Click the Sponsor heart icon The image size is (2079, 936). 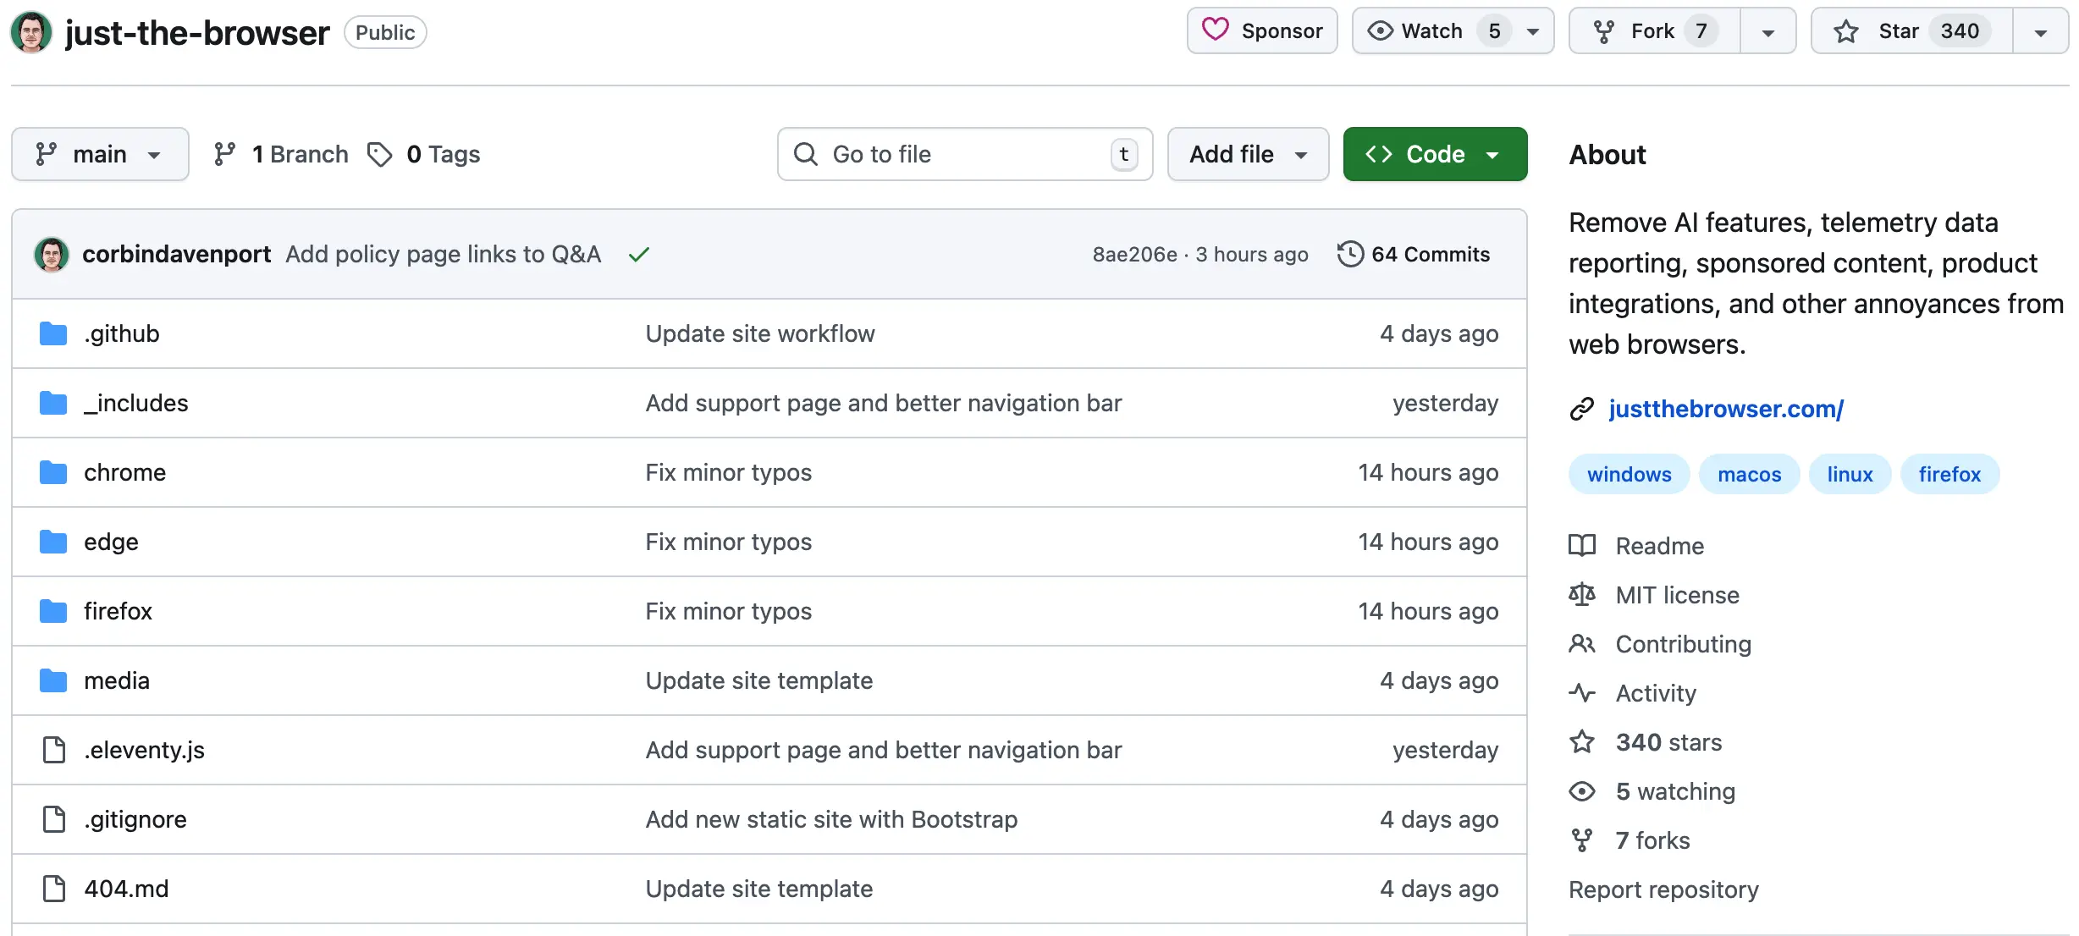pos(1216,30)
